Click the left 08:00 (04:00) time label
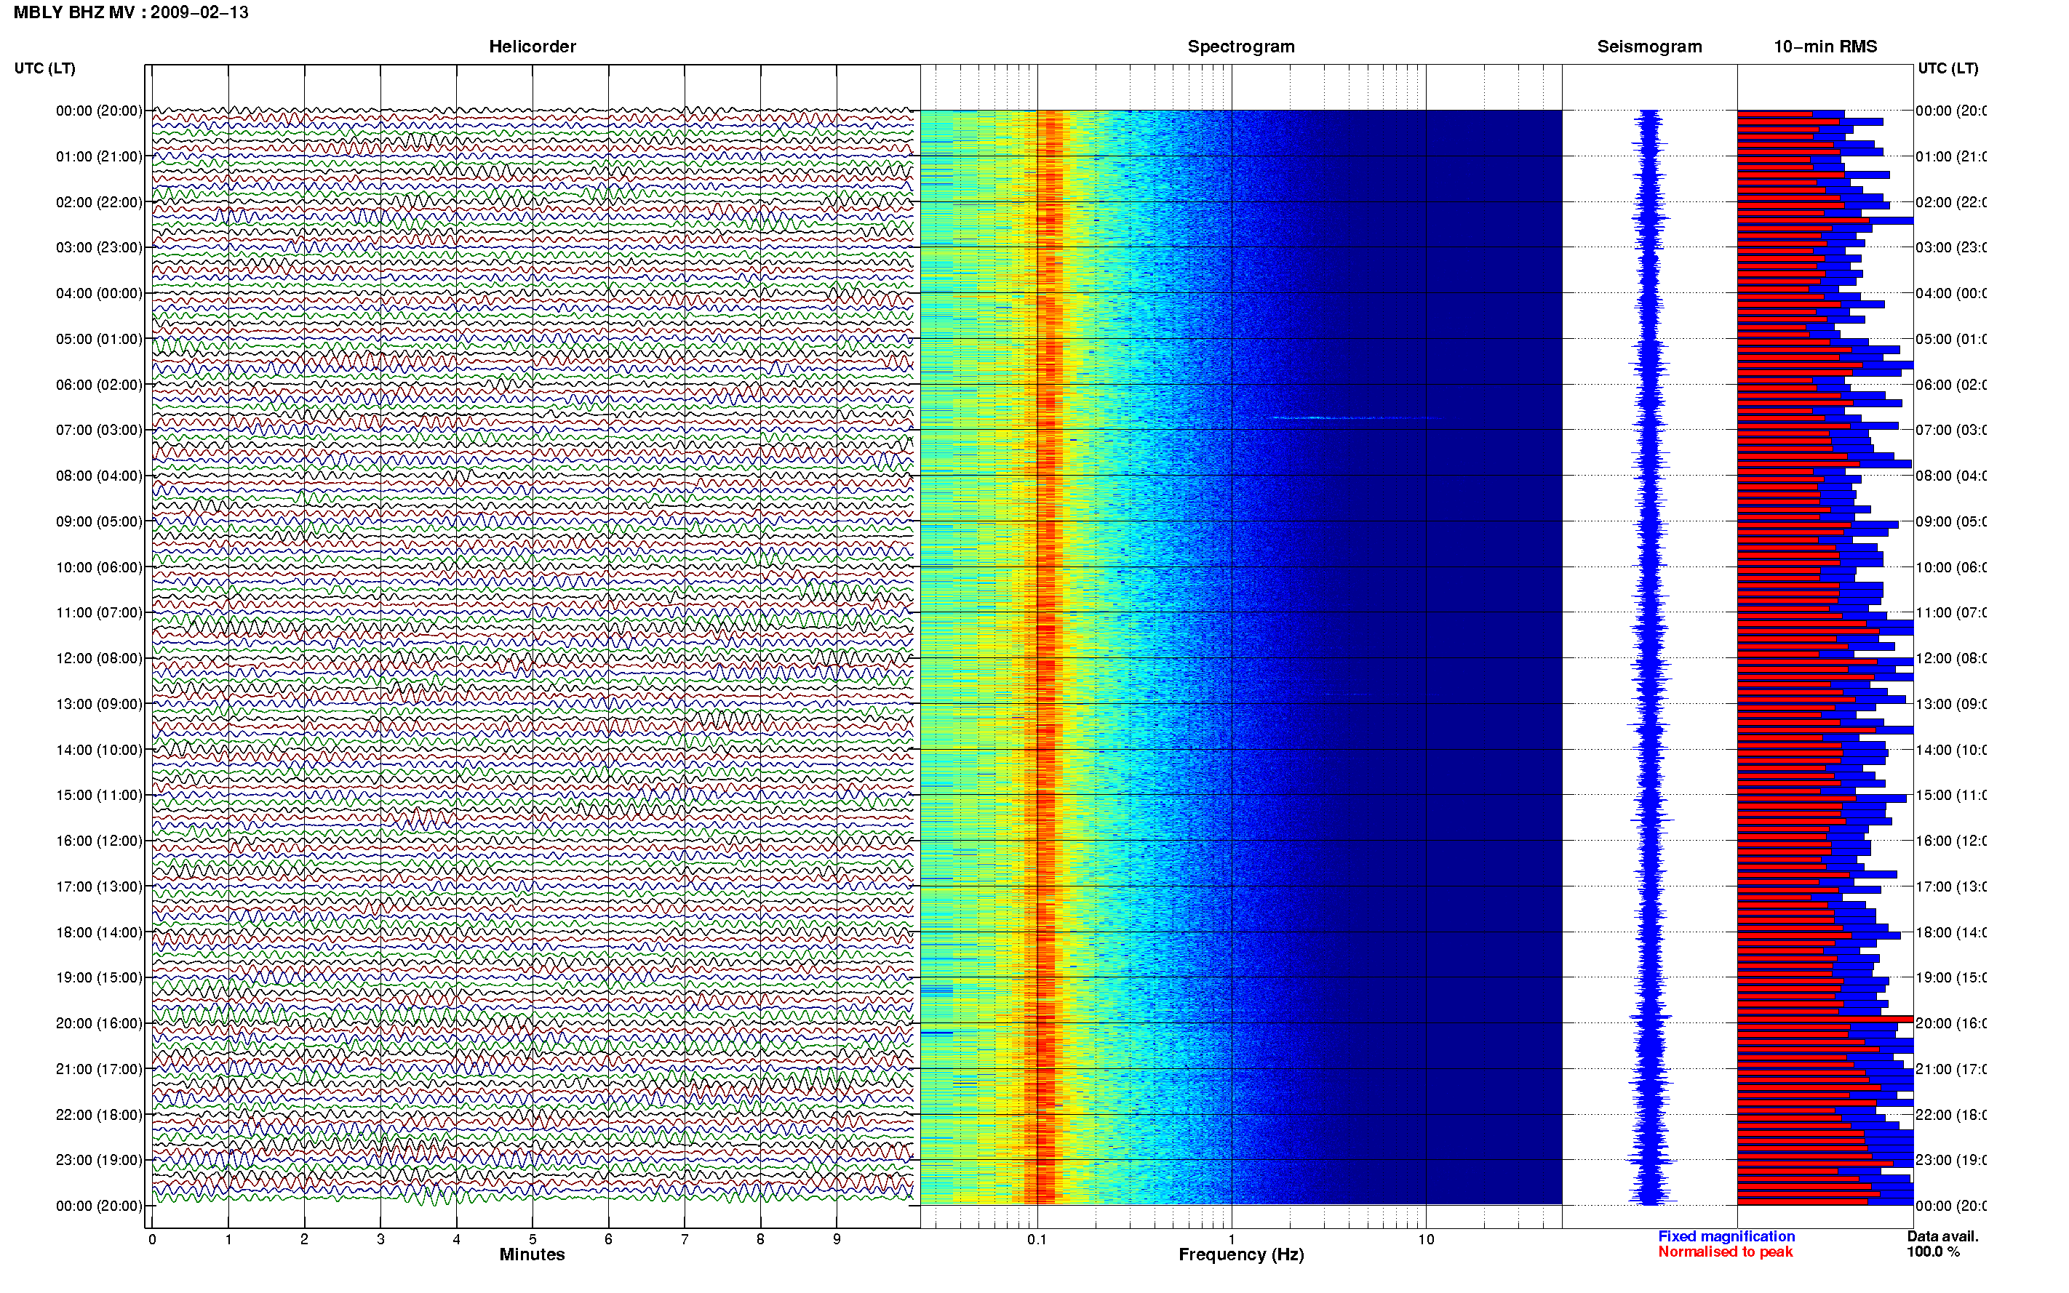Viewport: 2069px width, 1293px height. point(98,476)
